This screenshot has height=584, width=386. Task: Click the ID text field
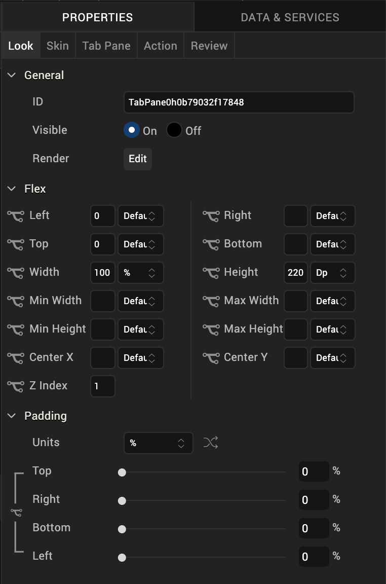[x=238, y=102]
